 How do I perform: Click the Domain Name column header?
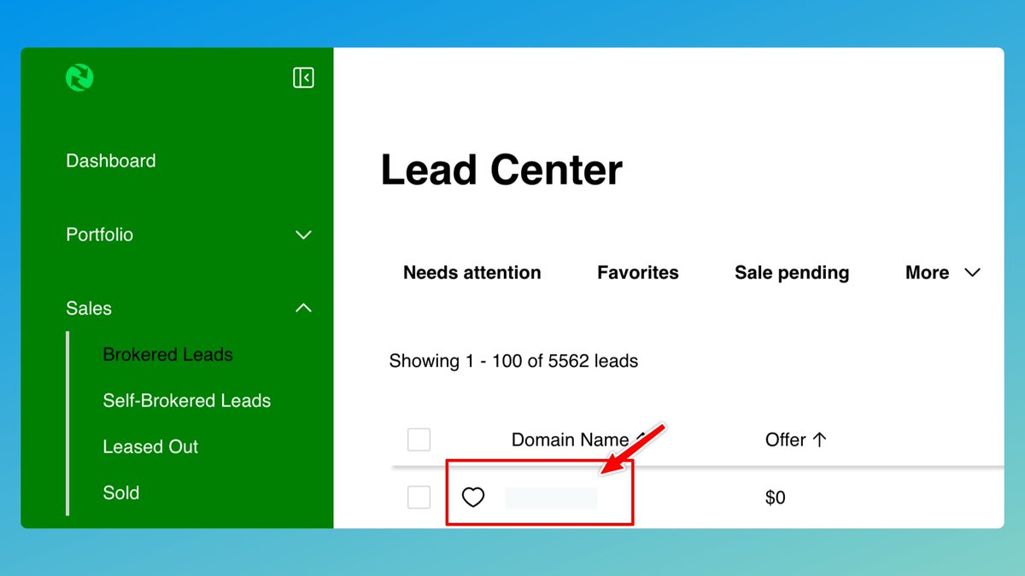[x=571, y=439]
